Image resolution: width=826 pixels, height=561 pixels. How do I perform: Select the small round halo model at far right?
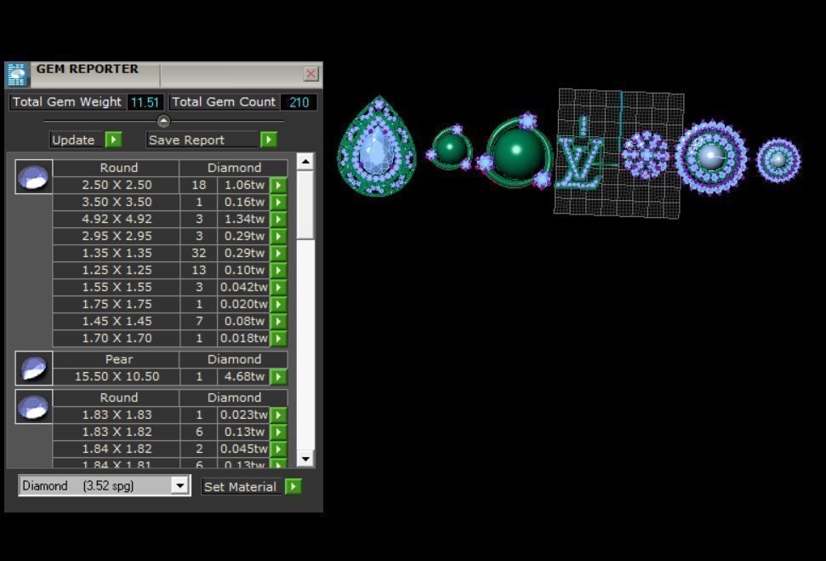tap(778, 160)
